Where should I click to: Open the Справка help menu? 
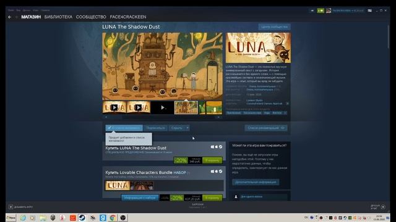(45, 10)
